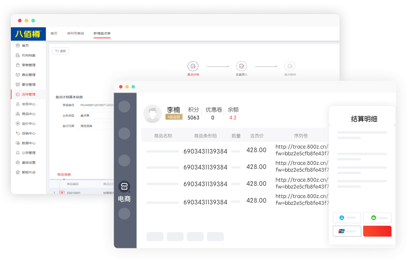Click the 单据编号 input field
The image size is (408, 262).
[x=96, y=105]
